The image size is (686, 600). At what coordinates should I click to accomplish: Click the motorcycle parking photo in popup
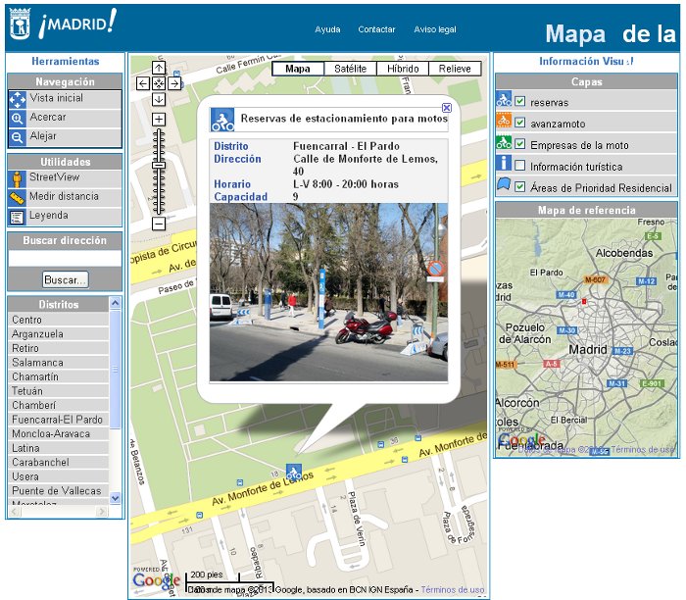pyautogui.click(x=328, y=292)
